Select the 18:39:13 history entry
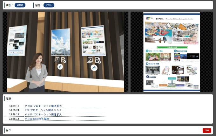Image resolution: width=216 pixels, height=136 pixels. (43, 106)
